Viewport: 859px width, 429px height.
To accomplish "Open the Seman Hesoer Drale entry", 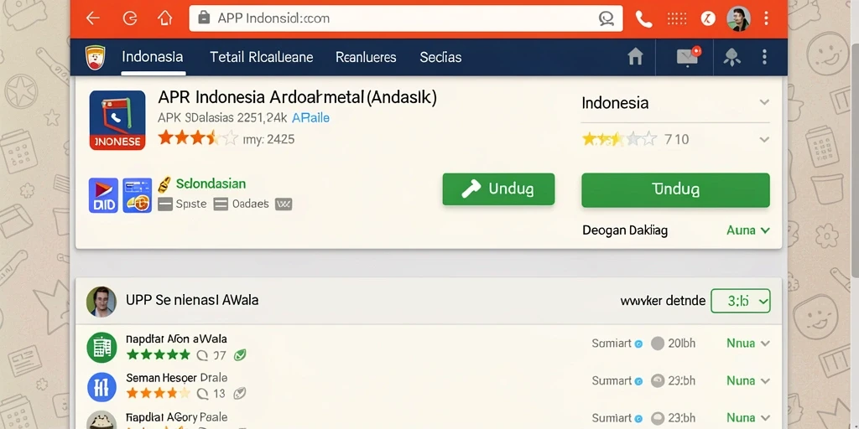I will coord(176,378).
